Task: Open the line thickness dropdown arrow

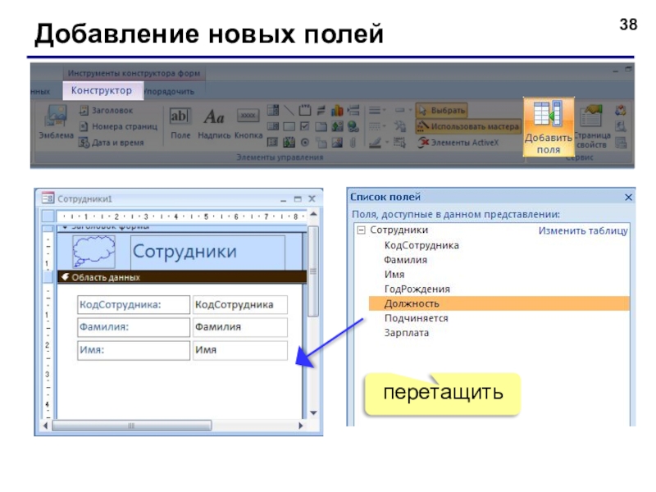Action: (385, 111)
